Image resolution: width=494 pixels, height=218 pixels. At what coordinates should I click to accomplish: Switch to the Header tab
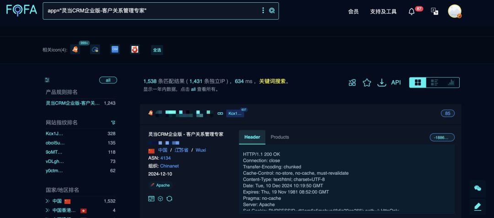pyautogui.click(x=252, y=137)
